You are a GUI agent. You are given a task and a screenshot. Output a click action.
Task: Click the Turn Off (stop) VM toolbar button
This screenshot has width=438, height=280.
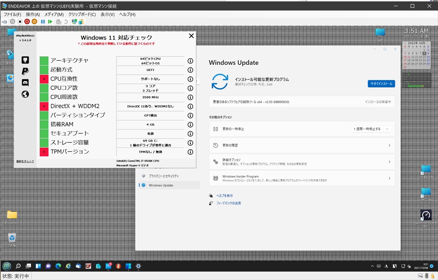point(20,21)
